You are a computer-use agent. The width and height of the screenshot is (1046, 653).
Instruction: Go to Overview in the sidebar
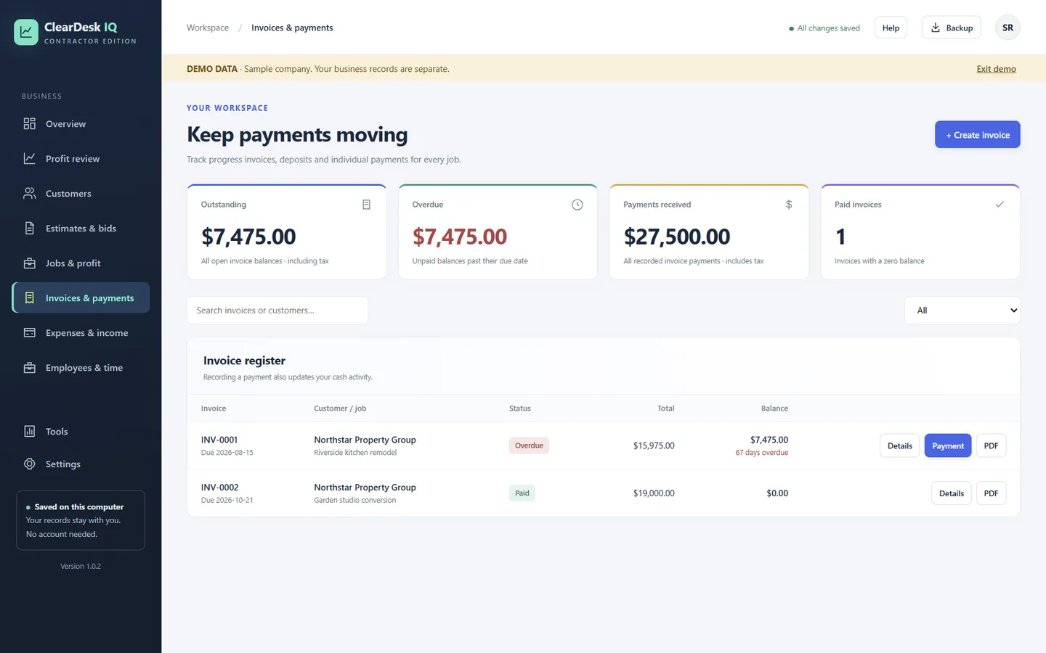coord(81,124)
